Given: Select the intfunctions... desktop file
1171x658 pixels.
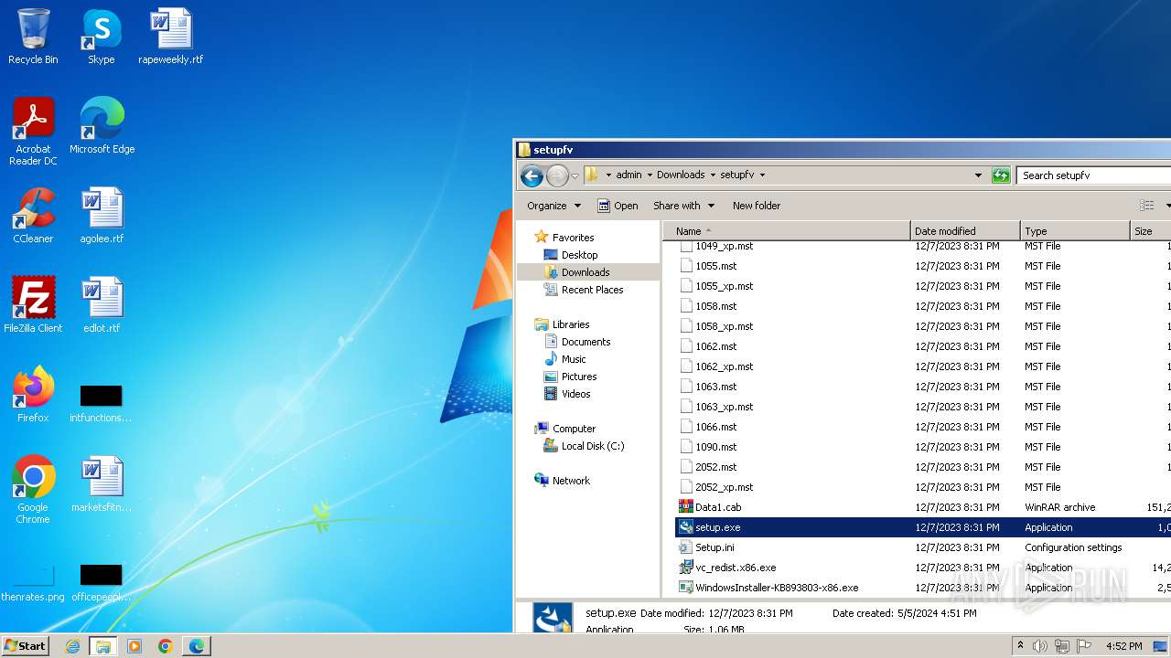Looking at the screenshot, I should [x=101, y=402].
